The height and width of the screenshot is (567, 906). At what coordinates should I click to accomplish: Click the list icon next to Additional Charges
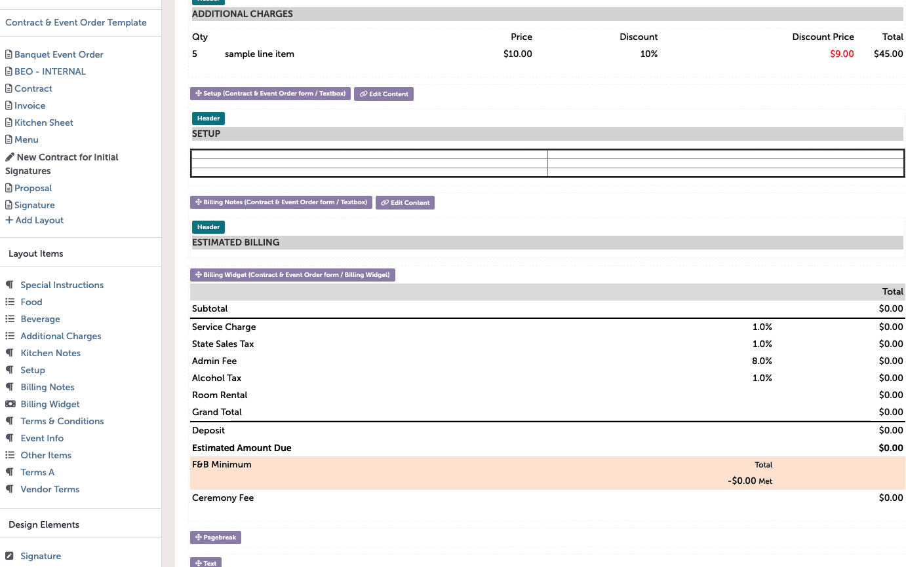(x=11, y=336)
